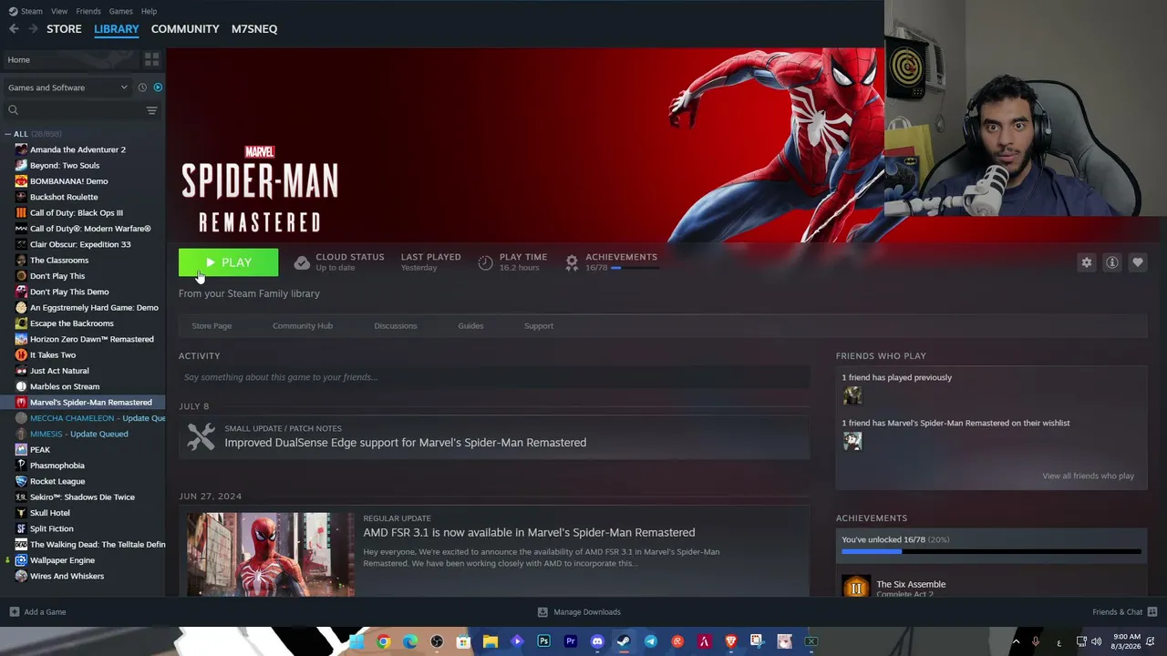
Task: Open the AMD FSR 3.1 news headline
Action: 529,532
